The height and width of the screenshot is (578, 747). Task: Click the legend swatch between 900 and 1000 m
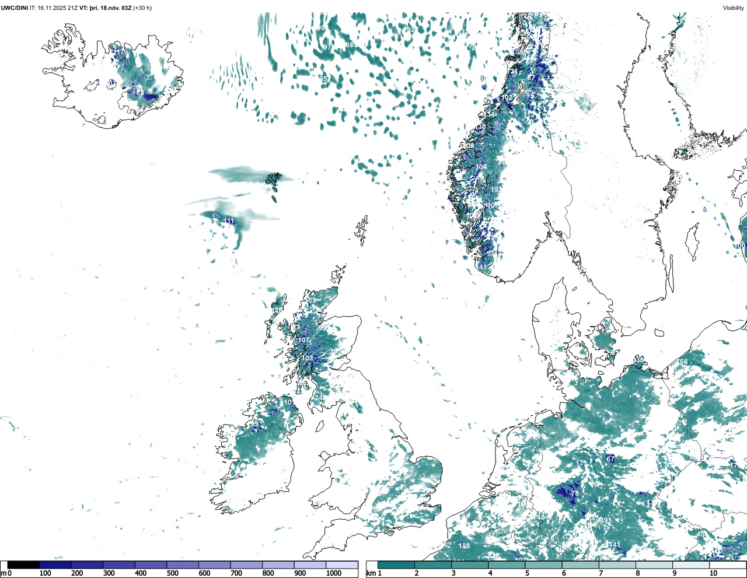[x=310, y=565]
